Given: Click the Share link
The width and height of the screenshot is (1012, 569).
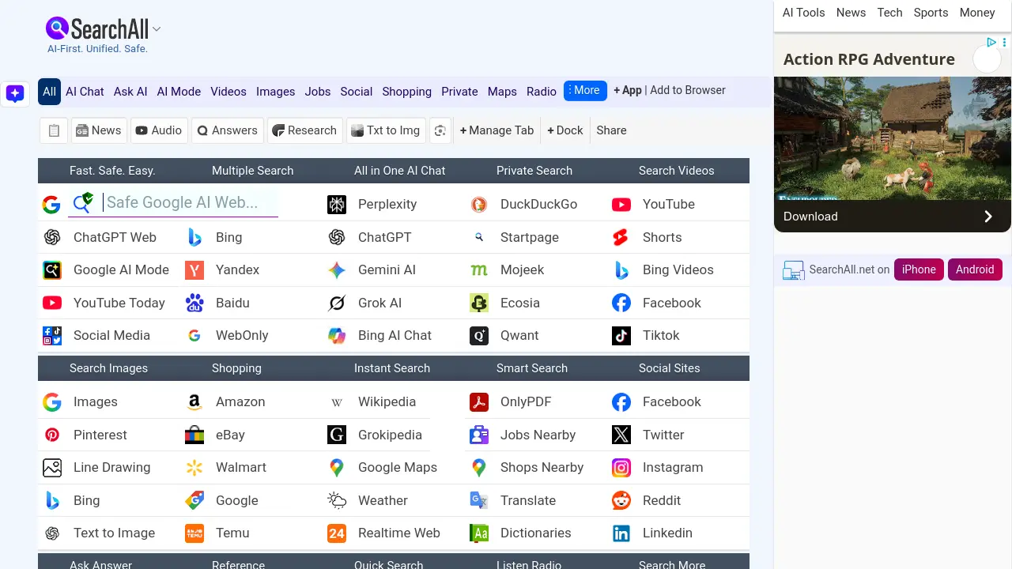Looking at the screenshot, I should [611, 130].
